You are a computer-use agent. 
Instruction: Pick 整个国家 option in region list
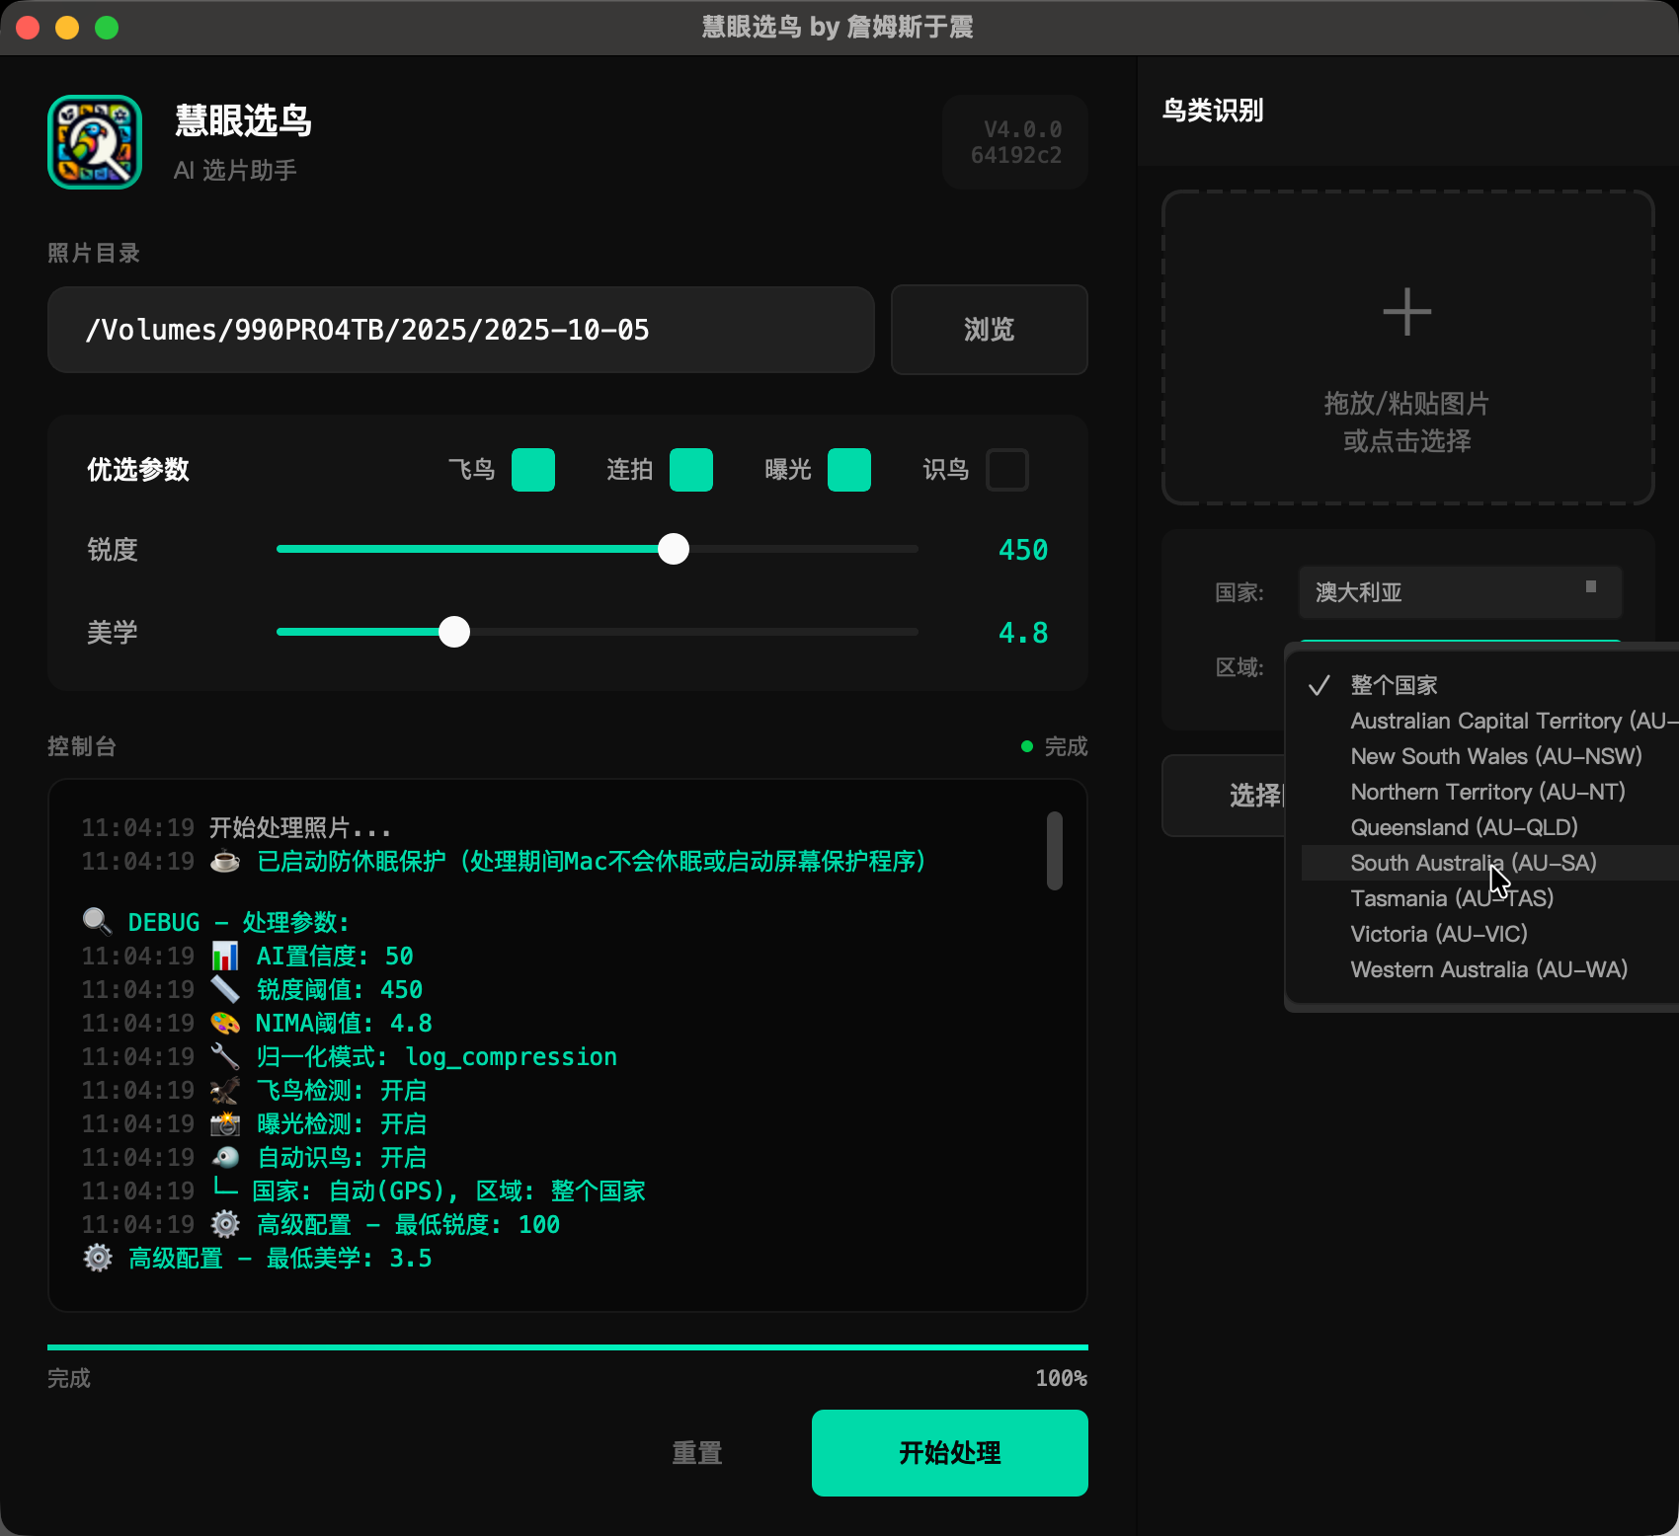click(x=1394, y=685)
